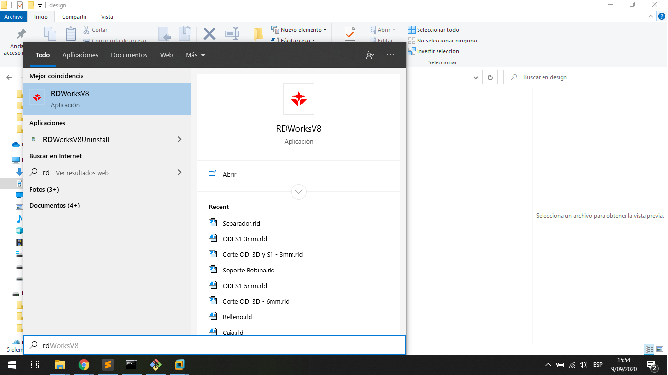
Task: Expand the RDWorksV8Uninstall result arrow
Action: coord(180,140)
